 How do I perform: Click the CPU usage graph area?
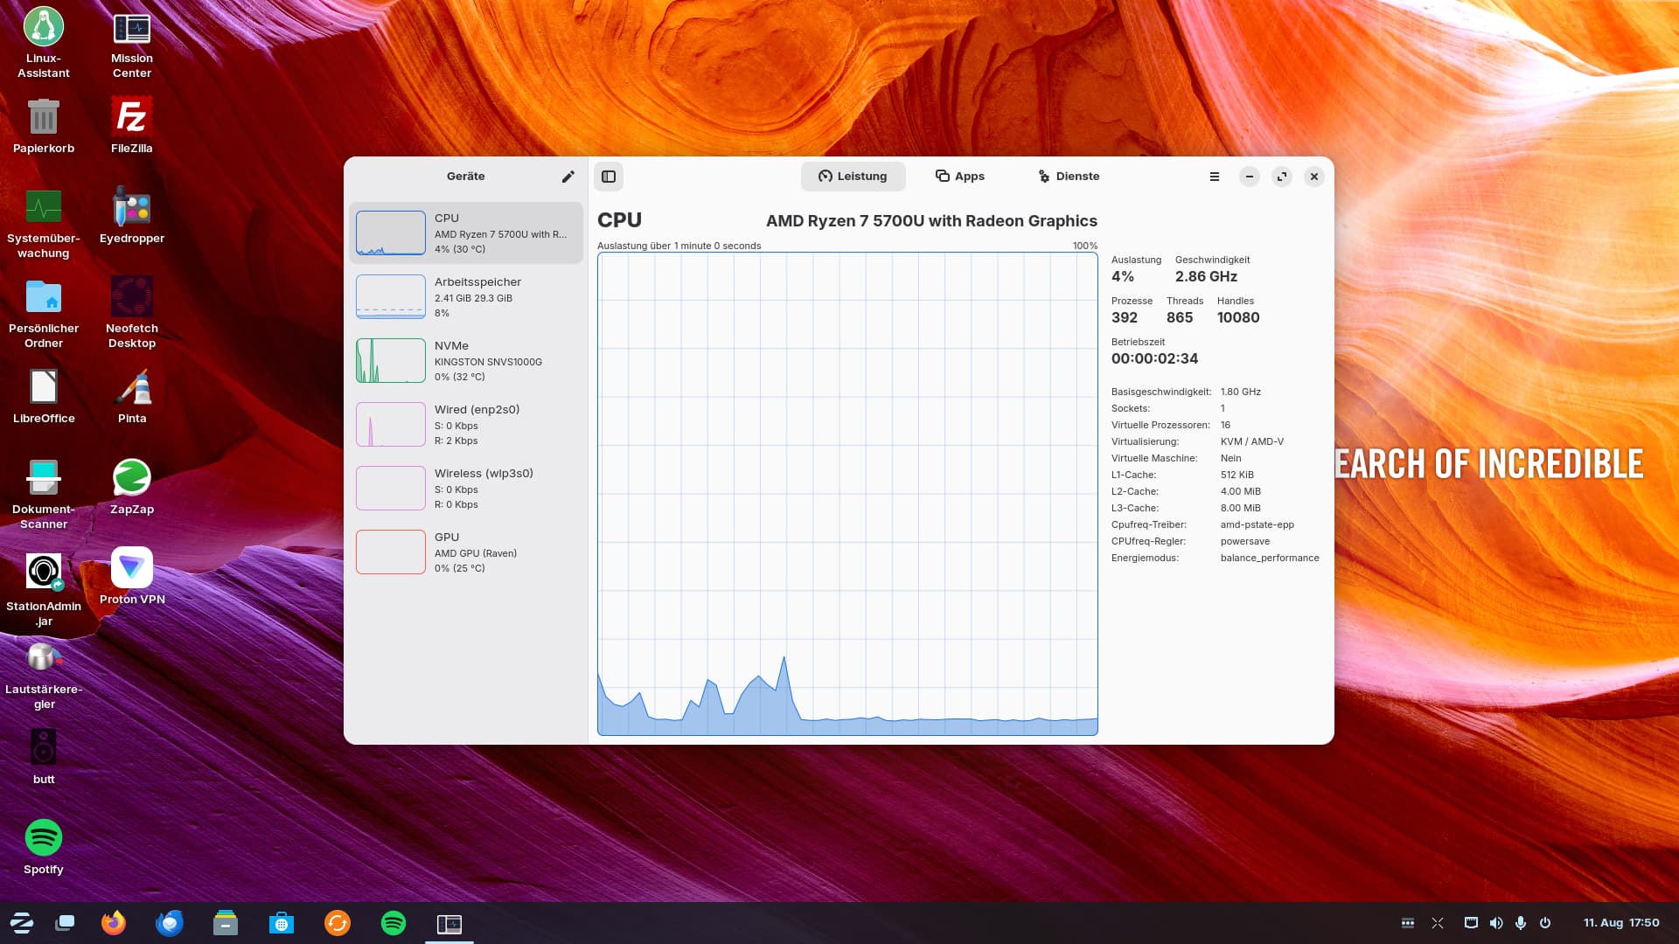pos(846,494)
